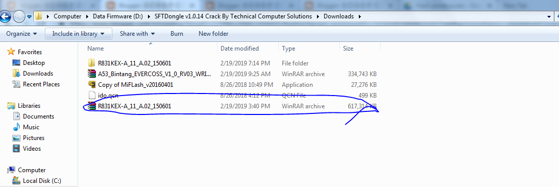559x187 pixels.
Task: Click the 27,276 KB size cell
Action: pyautogui.click(x=364, y=85)
